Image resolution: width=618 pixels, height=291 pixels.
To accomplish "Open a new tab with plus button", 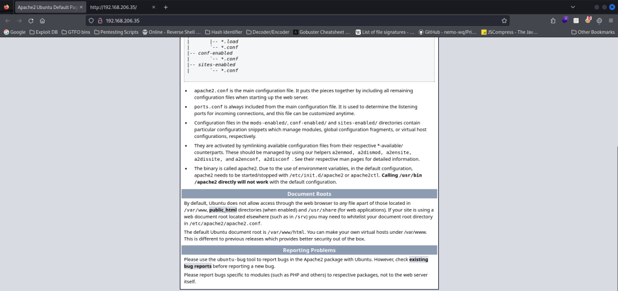I will [166, 7].
